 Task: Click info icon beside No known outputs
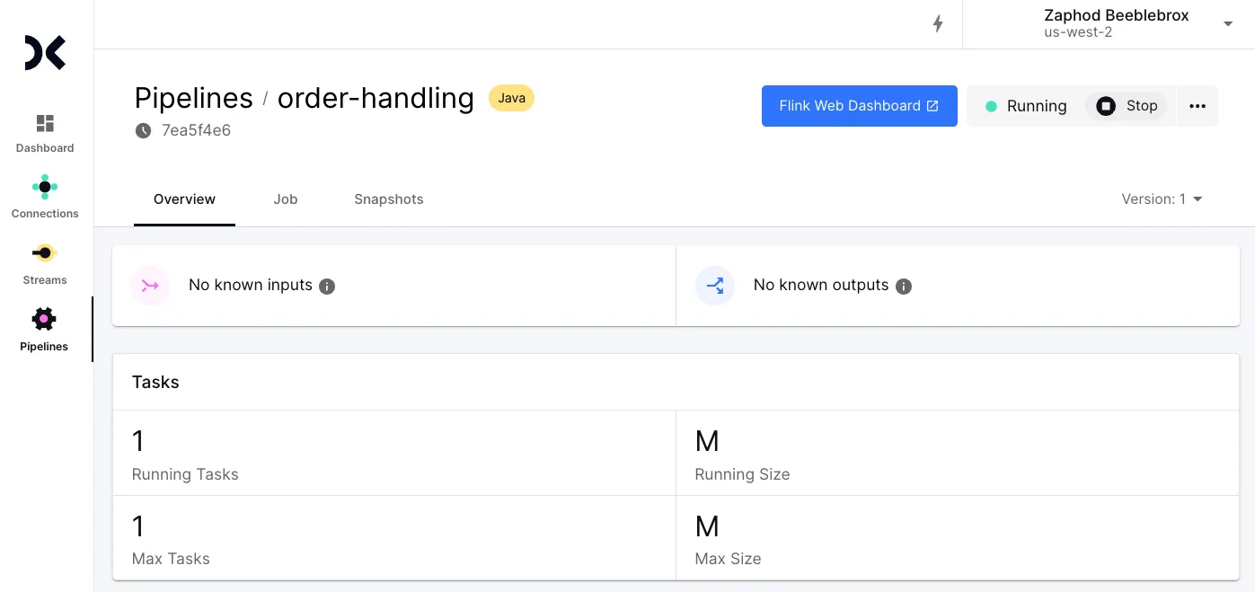(904, 287)
